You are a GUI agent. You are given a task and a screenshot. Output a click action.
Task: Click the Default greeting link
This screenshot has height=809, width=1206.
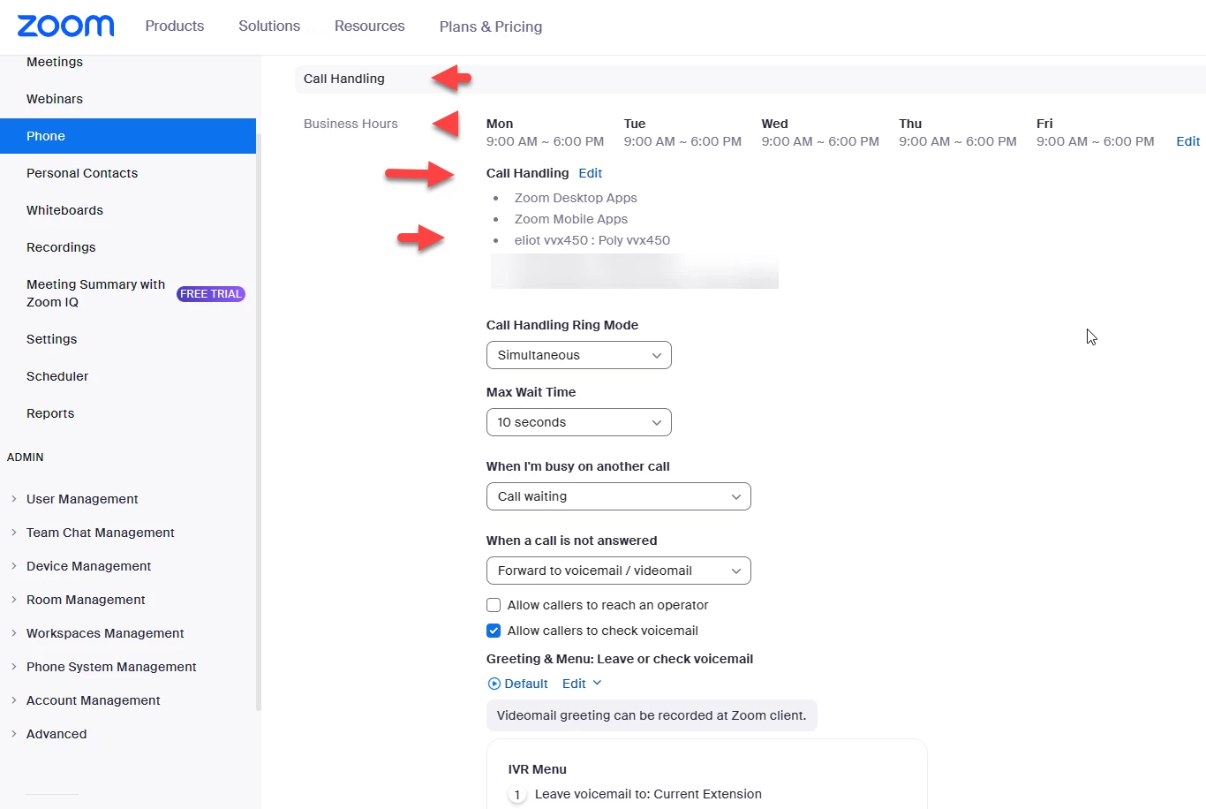(x=526, y=684)
